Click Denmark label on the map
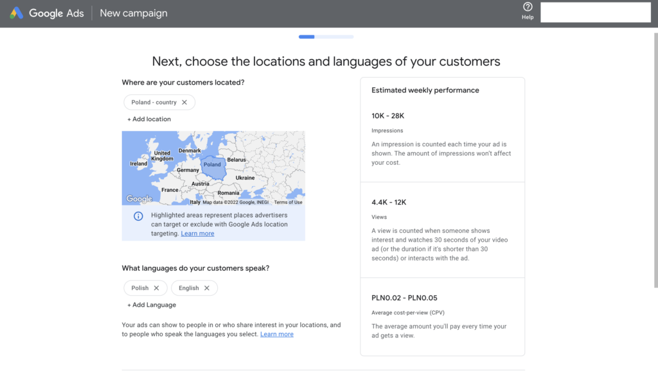The height and width of the screenshot is (374, 658). coord(190,151)
